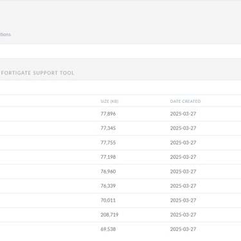Select the size value 70,011
Image resolution: width=241 pixels, height=241 pixels.
click(x=108, y=201)
